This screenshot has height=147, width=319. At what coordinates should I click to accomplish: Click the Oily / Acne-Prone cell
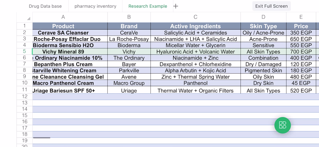click(x=263, y=33)
